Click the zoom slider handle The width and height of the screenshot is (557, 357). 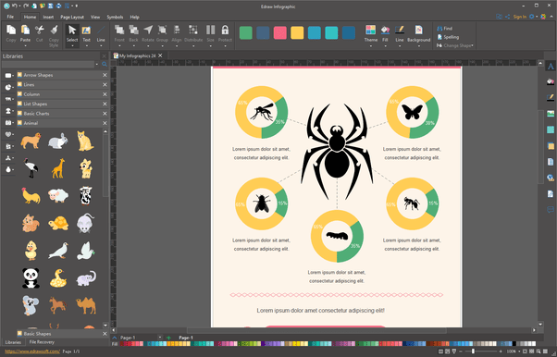click(473, 351)
